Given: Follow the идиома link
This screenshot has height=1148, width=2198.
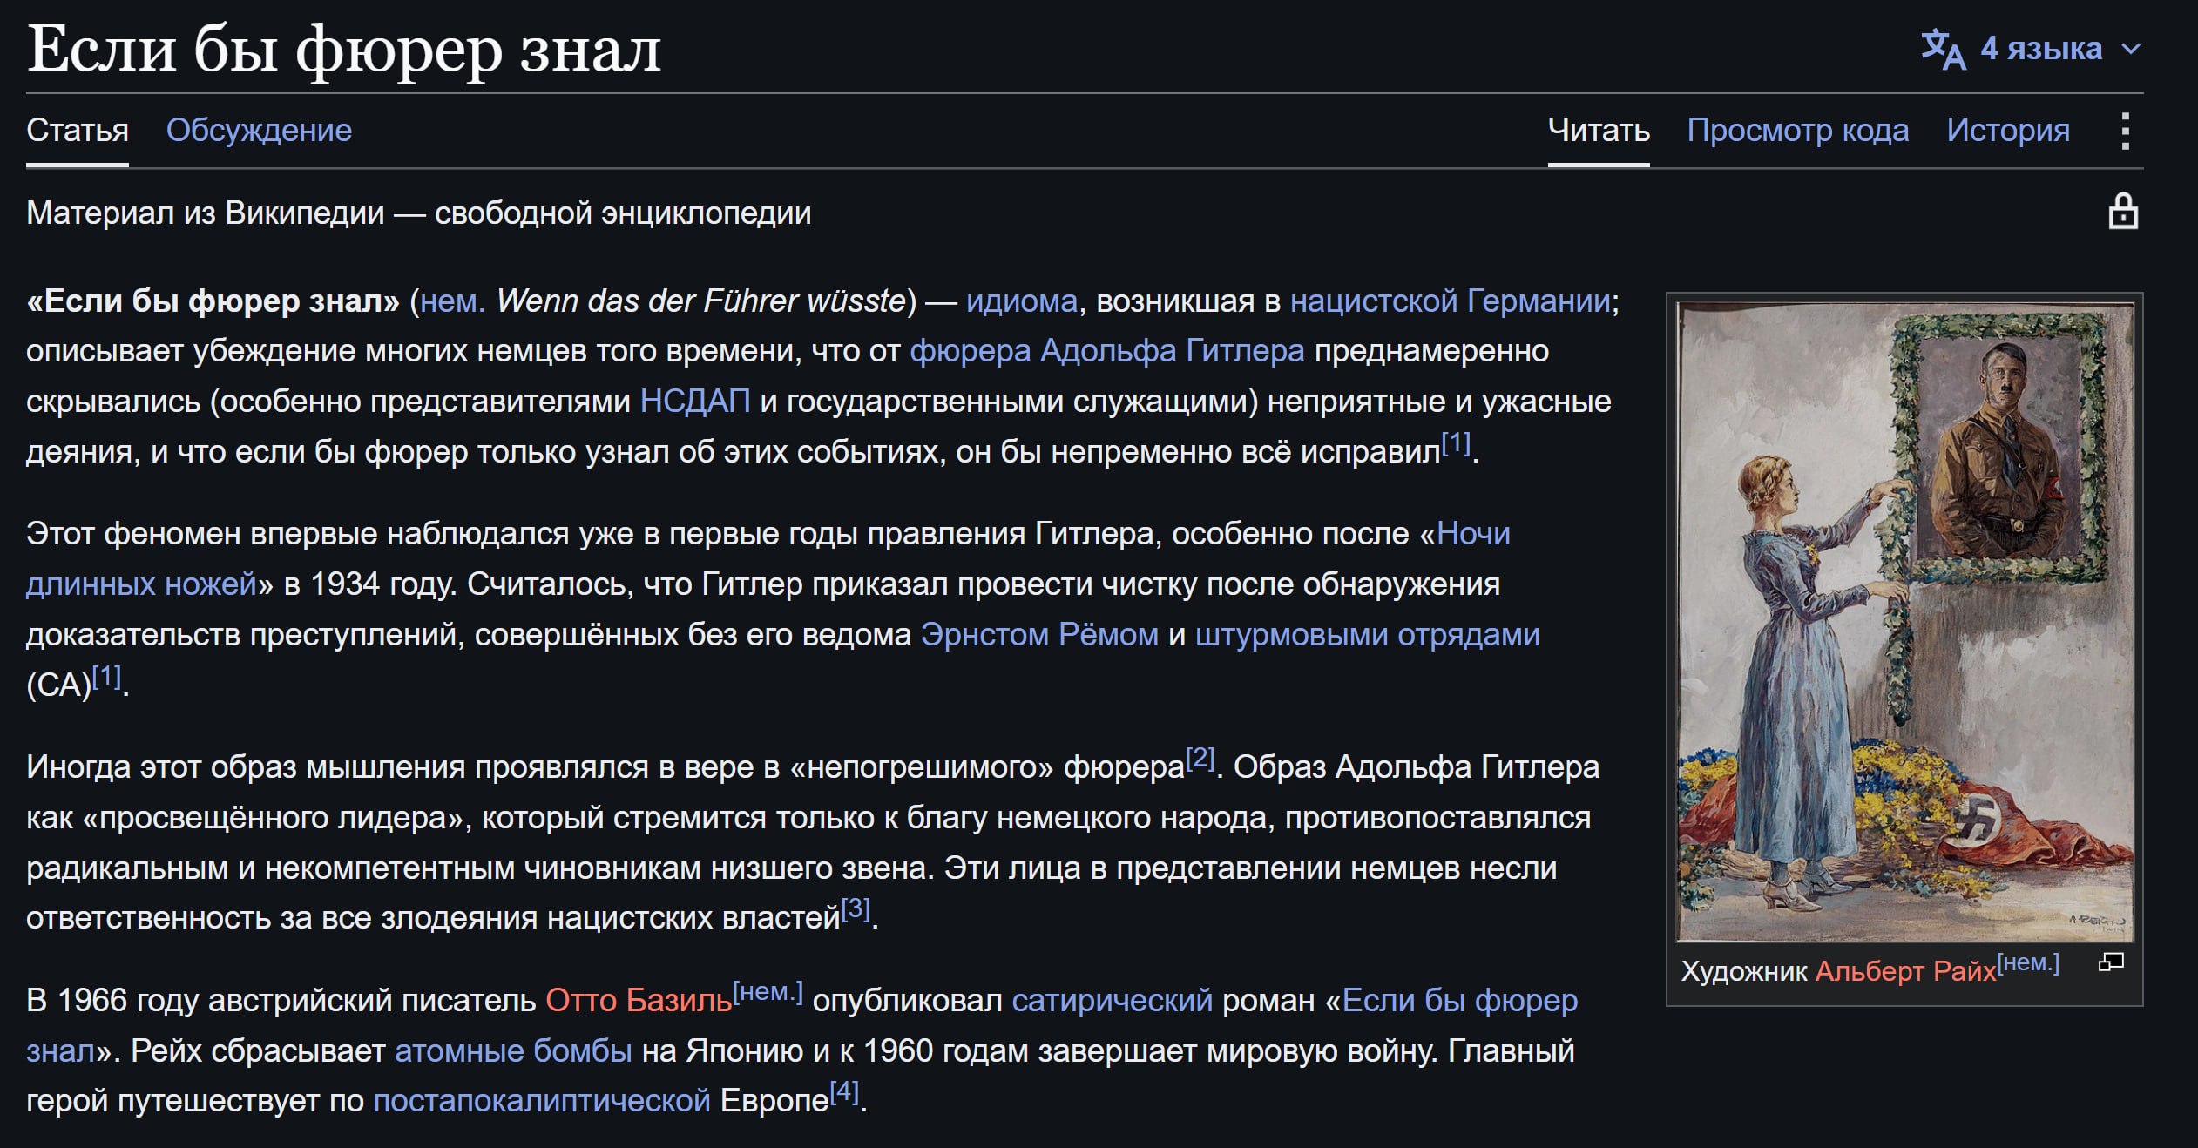Looking at the screenshot, I should (1022, 301).
